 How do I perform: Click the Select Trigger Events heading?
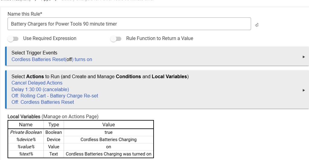click(x=34, y=53)
